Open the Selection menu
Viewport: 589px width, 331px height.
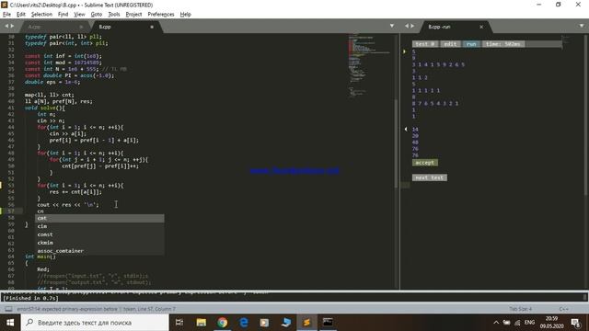pos(41,15)
